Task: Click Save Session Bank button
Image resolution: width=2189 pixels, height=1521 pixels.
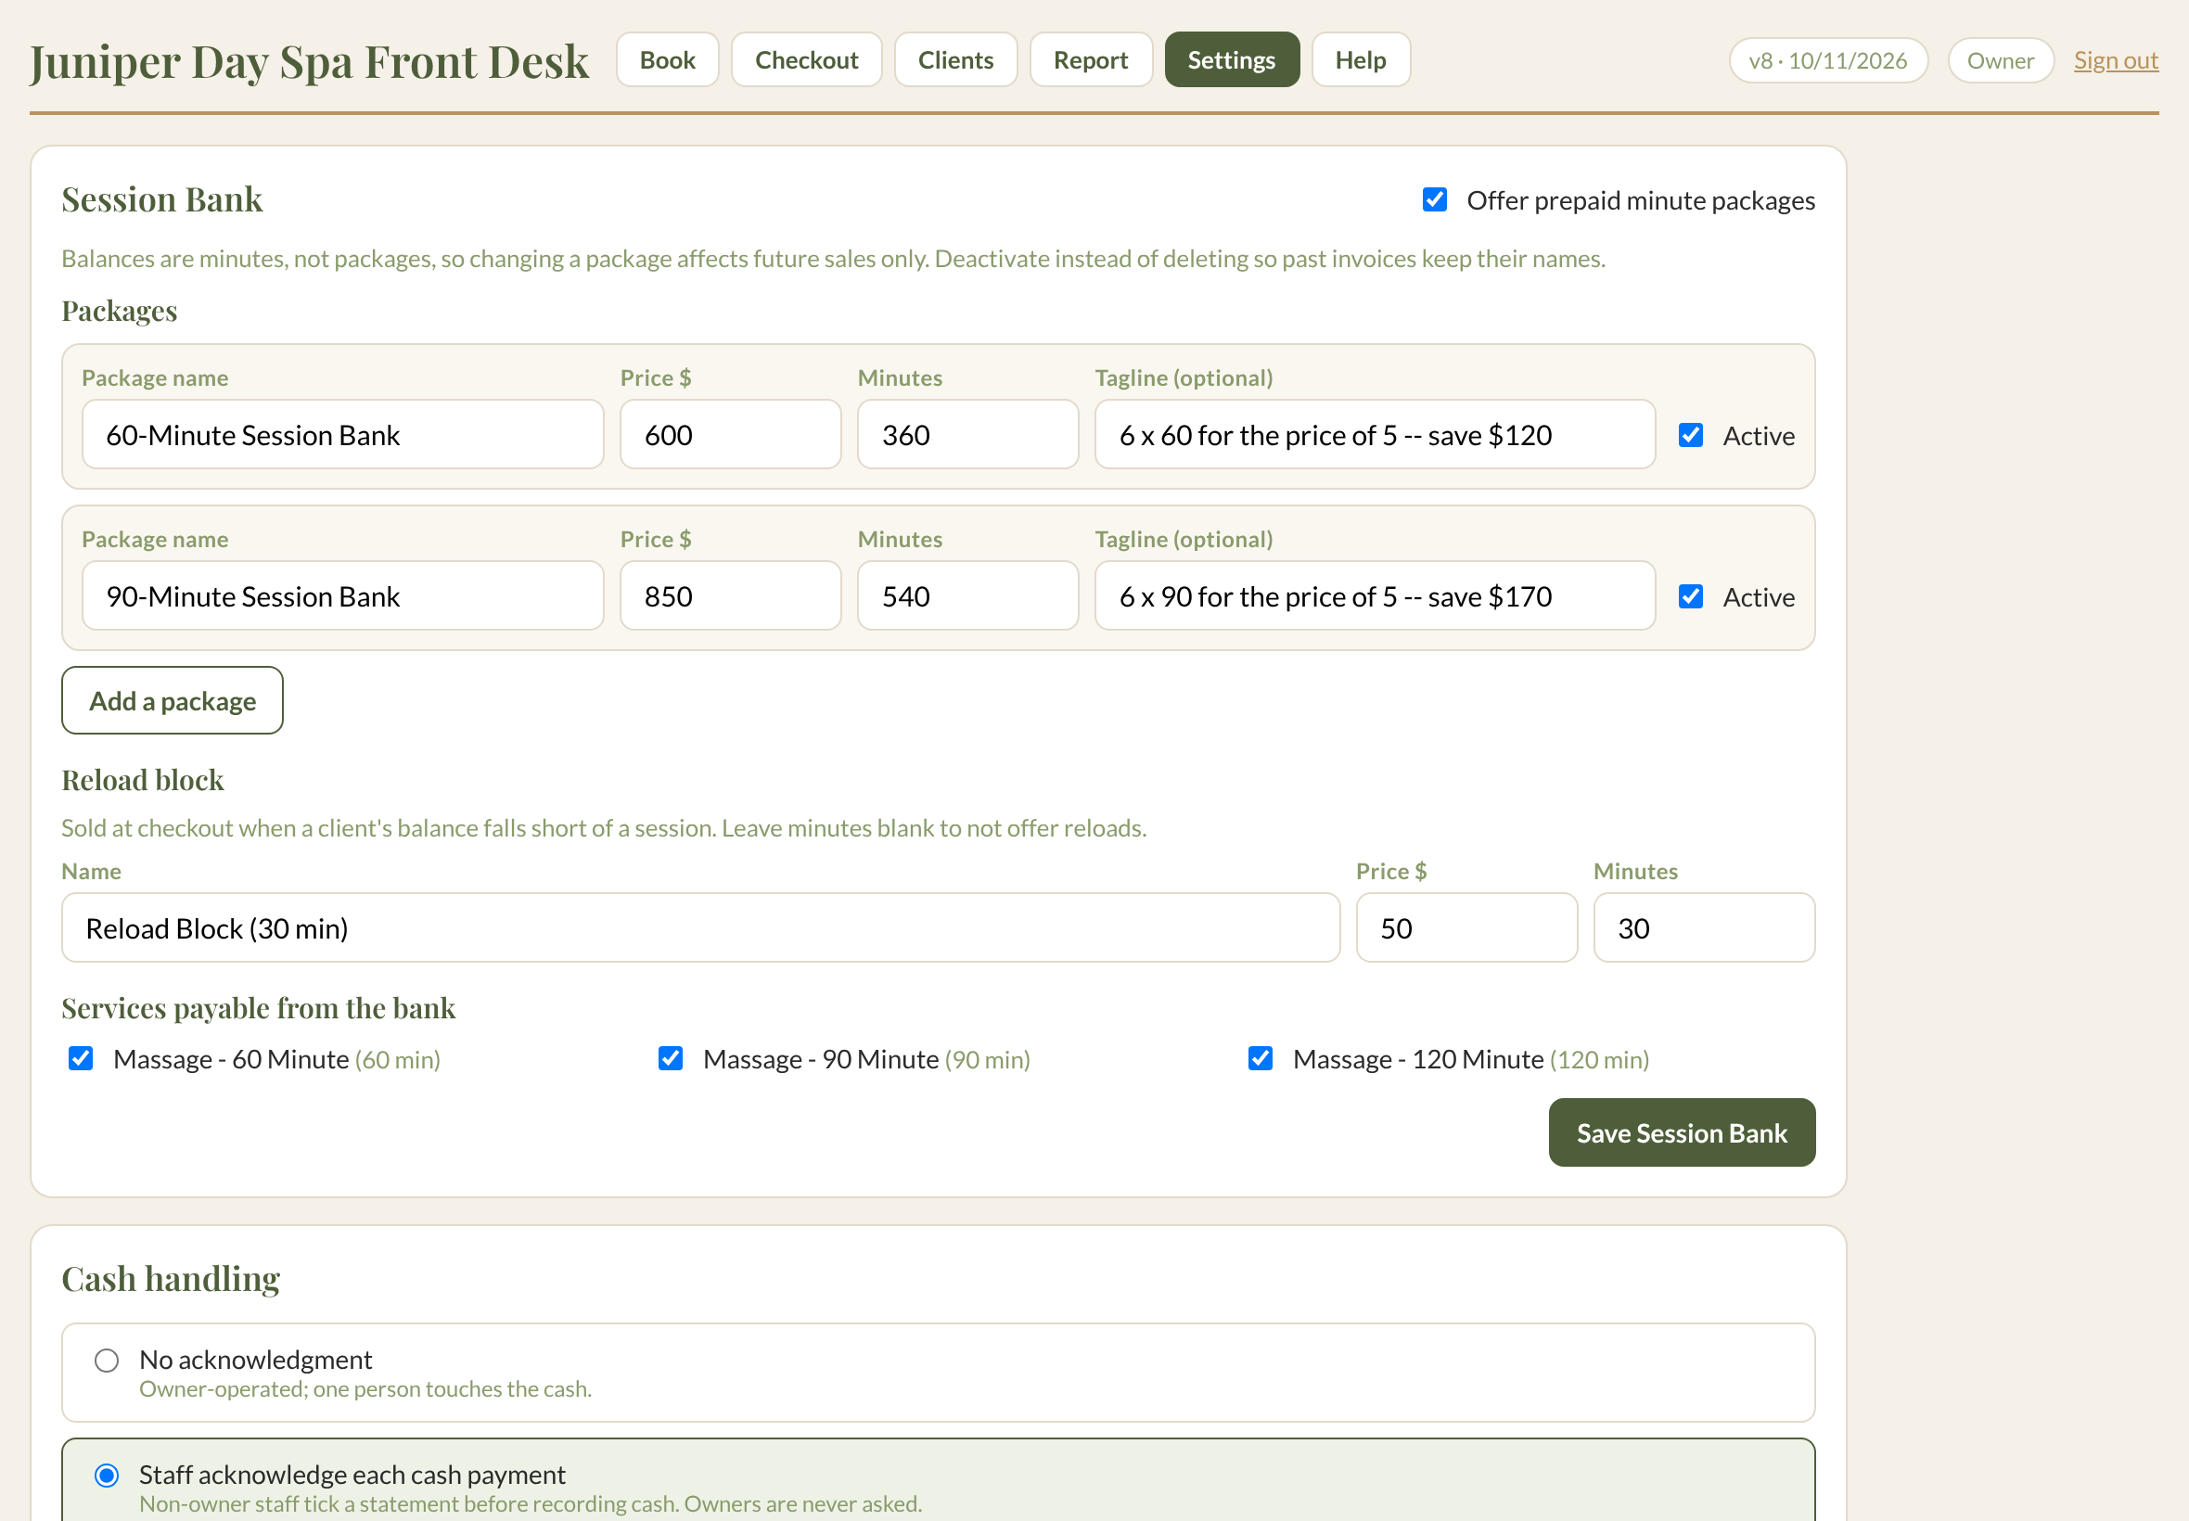Action: point(1682,1132)
